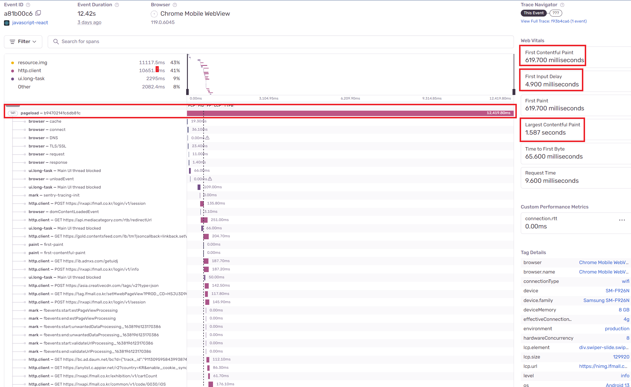Collapse the 141 pageload span count
This screenshot has width=631, height=387.
(x=13, y=113)
